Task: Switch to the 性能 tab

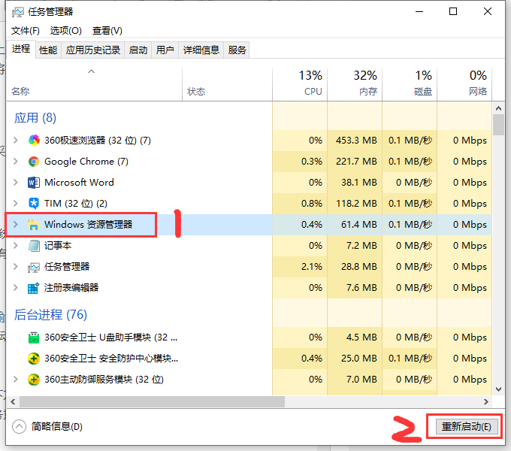Action: click(48, 50)
